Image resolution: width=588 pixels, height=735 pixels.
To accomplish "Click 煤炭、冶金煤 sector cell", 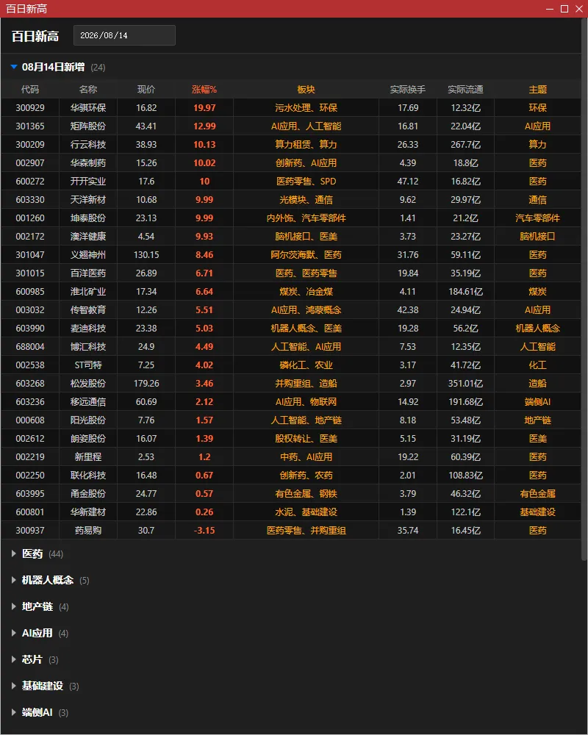I will click(306, 292).
